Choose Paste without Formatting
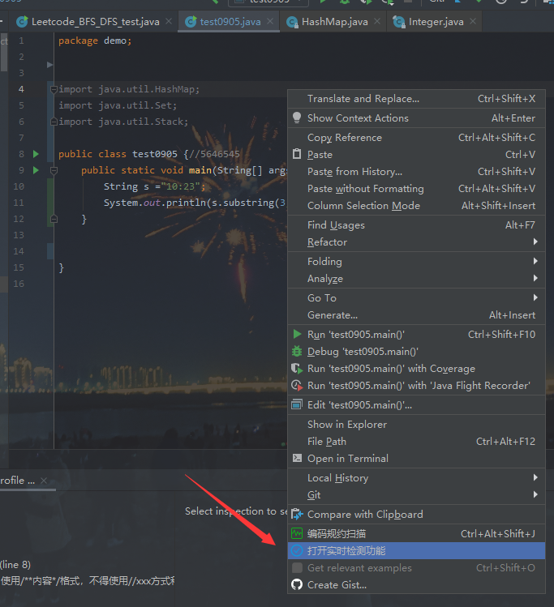The height and width of the screenshot is (607, 554). [x=416, y=189]
